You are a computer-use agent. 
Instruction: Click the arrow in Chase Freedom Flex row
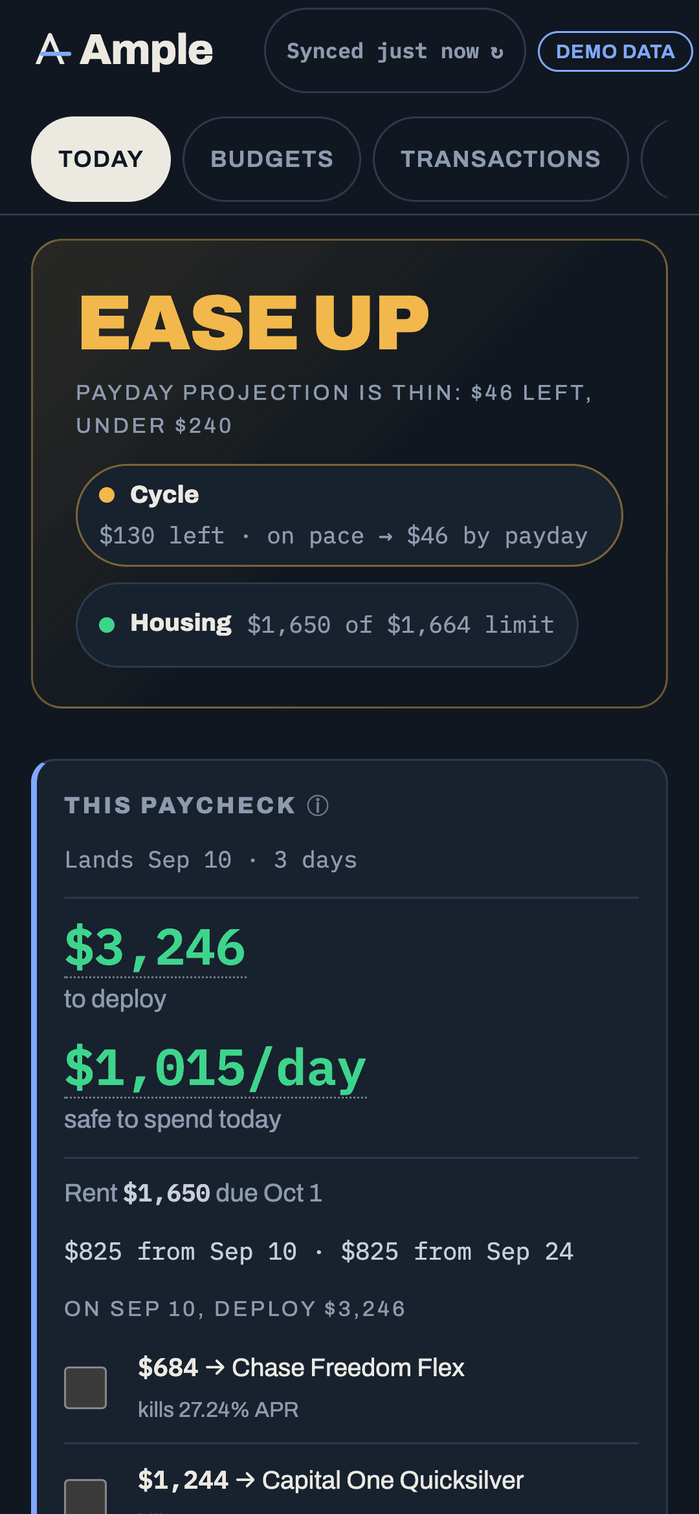(215, 1367)
